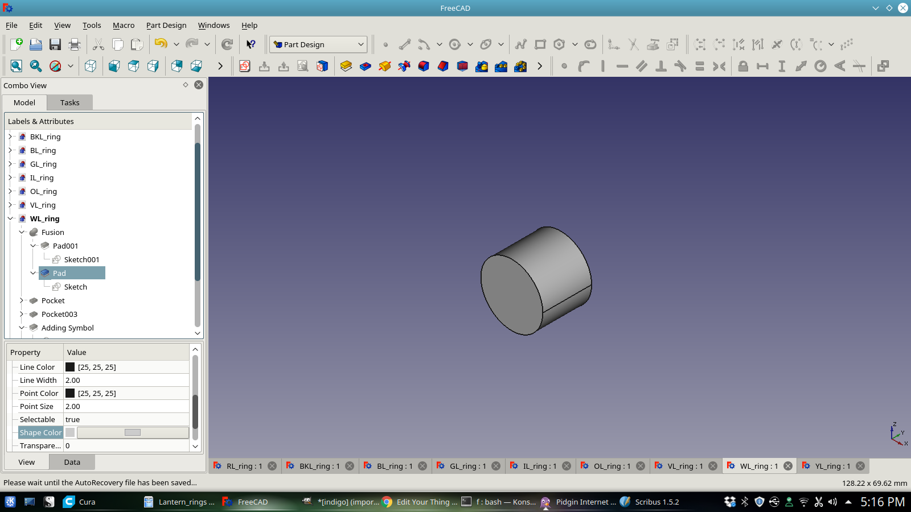Open Scribus 1.5.2 from the taskbar

click(x=650, y=502)
